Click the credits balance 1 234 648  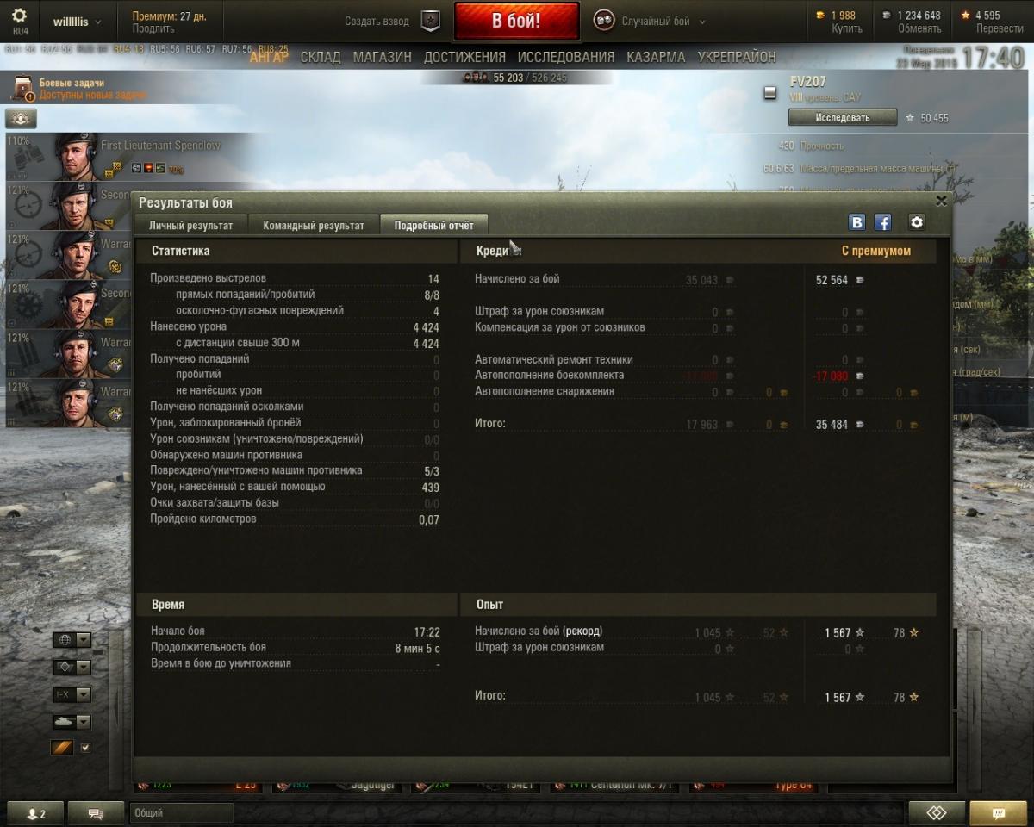click(x=919, y=16)
